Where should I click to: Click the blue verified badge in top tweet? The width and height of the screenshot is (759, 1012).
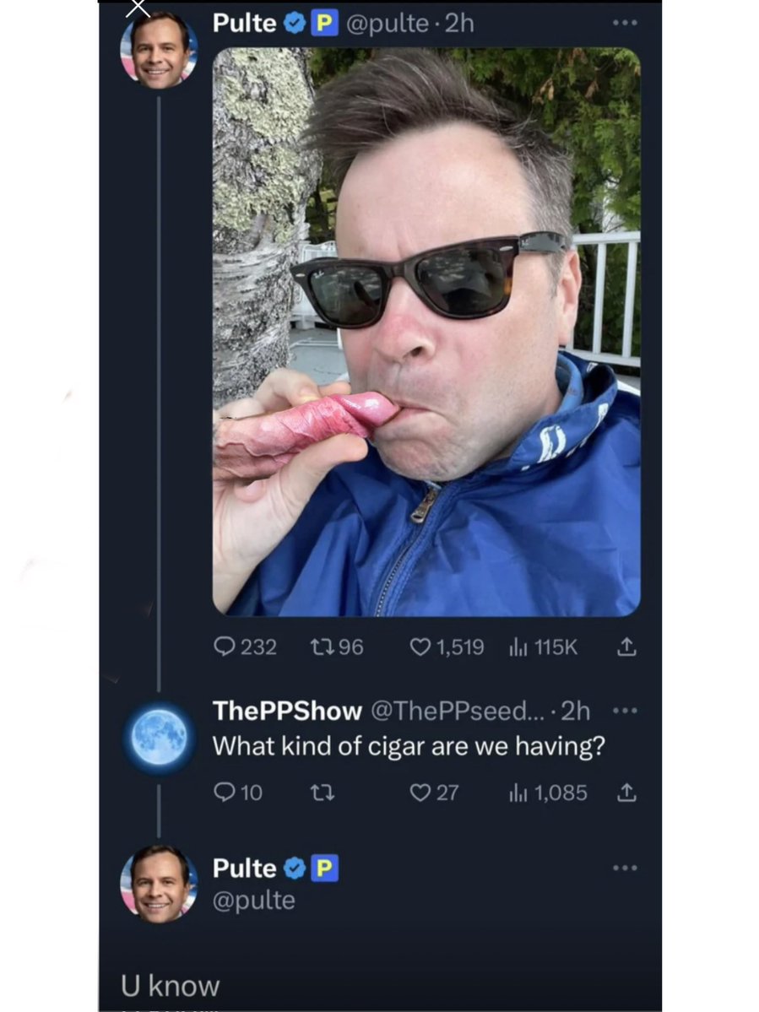point(294,24)
